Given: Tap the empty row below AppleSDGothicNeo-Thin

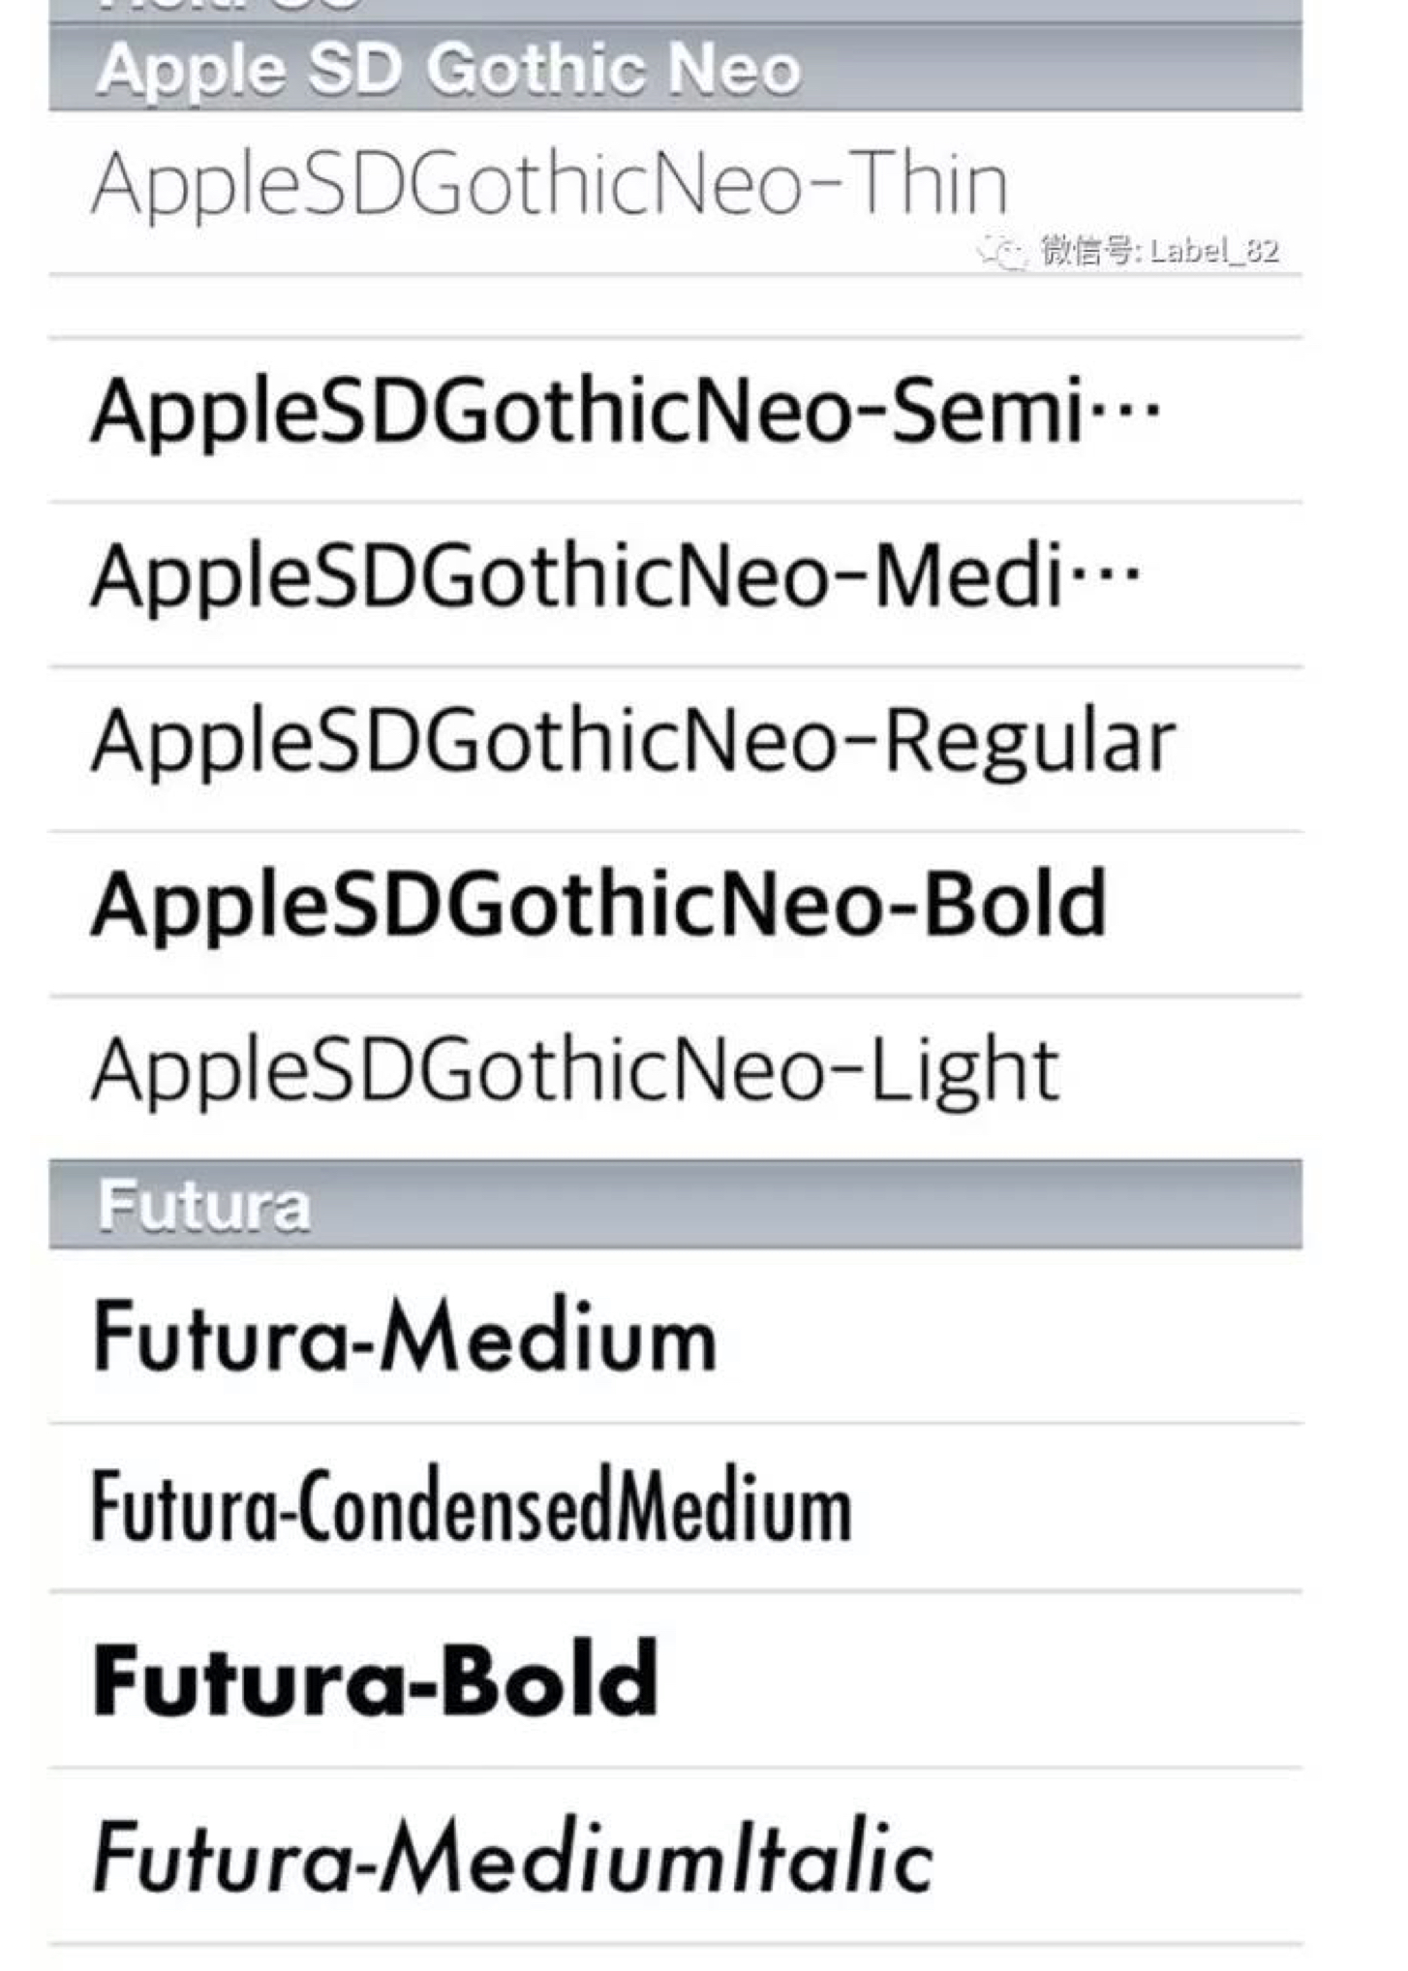Looking at the screenshot, I should click(x=676, y=308).
